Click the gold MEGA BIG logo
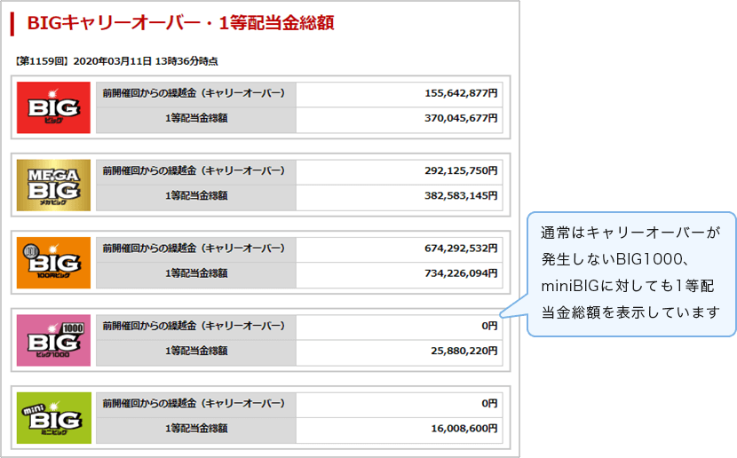The height and width of the screenshot is (458, 737). (53, 186)
